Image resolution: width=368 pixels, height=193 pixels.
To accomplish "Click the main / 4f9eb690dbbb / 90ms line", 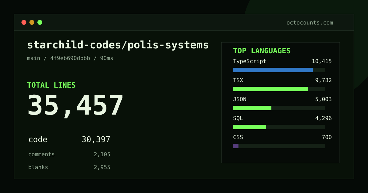I will point(70,58).
